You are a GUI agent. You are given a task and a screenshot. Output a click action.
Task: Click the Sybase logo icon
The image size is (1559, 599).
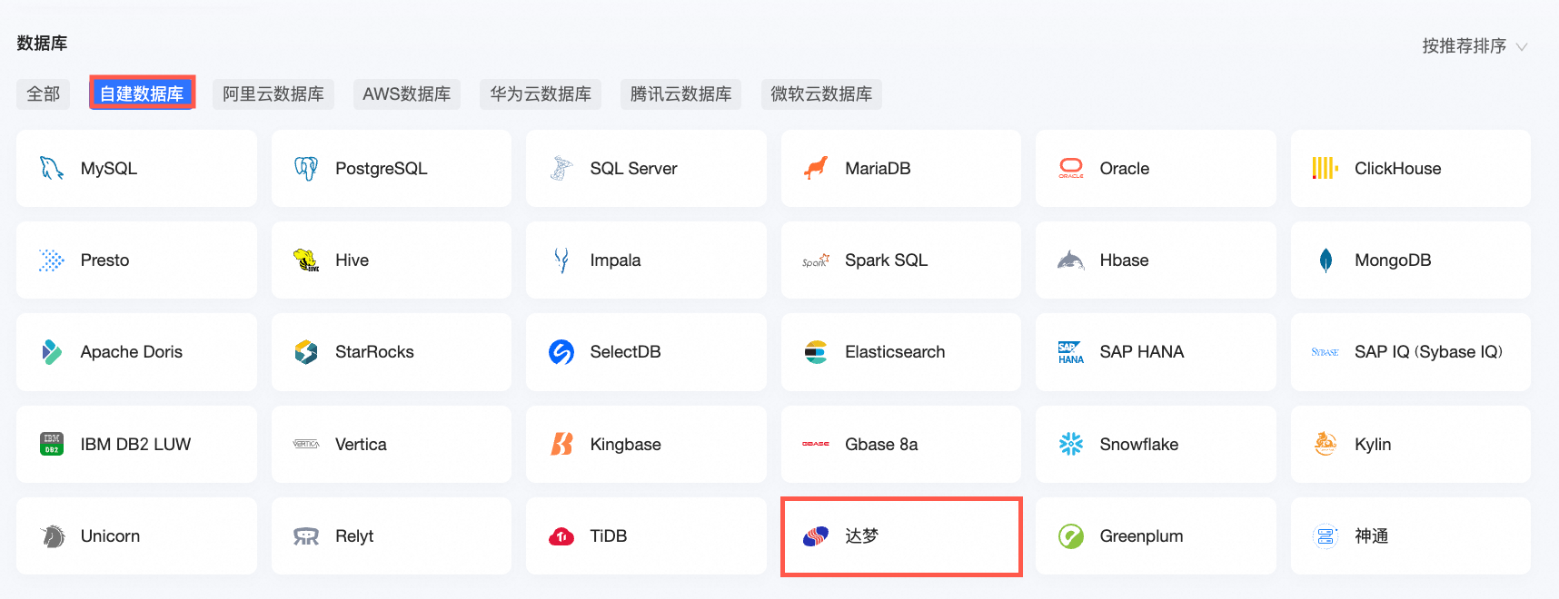pos(1326,352)
